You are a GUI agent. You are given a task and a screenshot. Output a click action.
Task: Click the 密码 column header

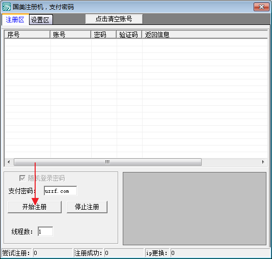point(104,35)
